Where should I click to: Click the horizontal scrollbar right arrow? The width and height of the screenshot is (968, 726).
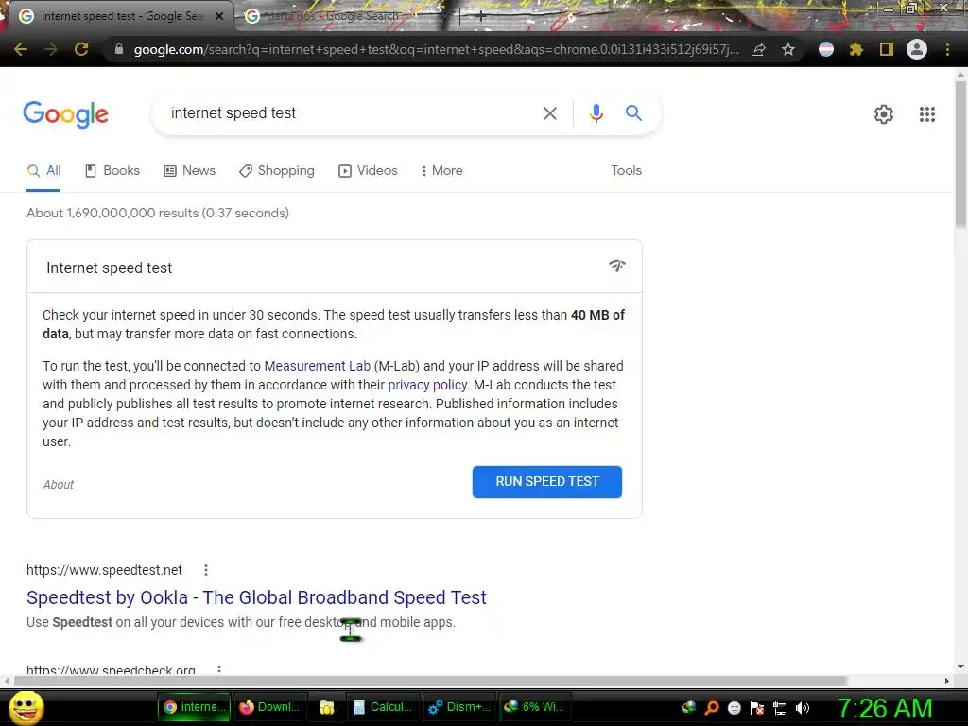click(x=947, y=681)
